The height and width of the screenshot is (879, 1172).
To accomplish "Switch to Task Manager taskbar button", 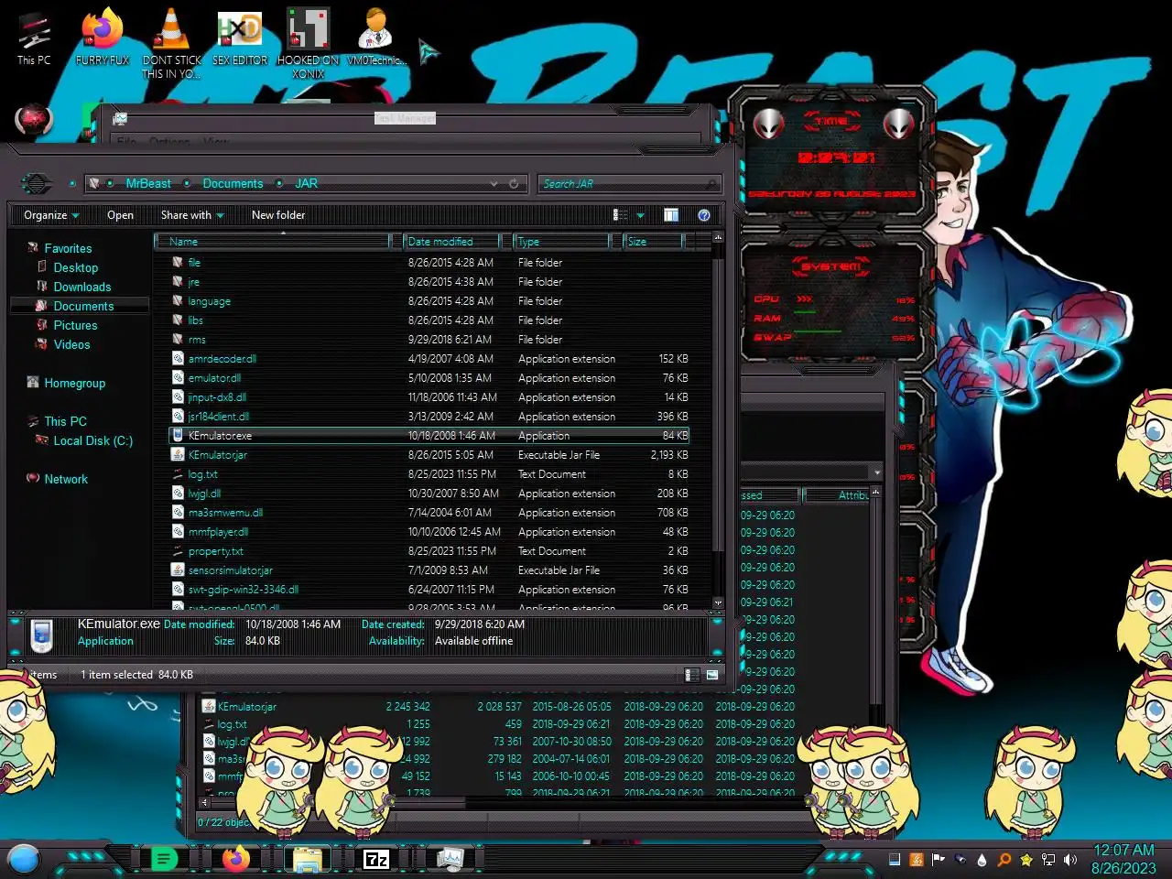I will (x=449, y=859).
